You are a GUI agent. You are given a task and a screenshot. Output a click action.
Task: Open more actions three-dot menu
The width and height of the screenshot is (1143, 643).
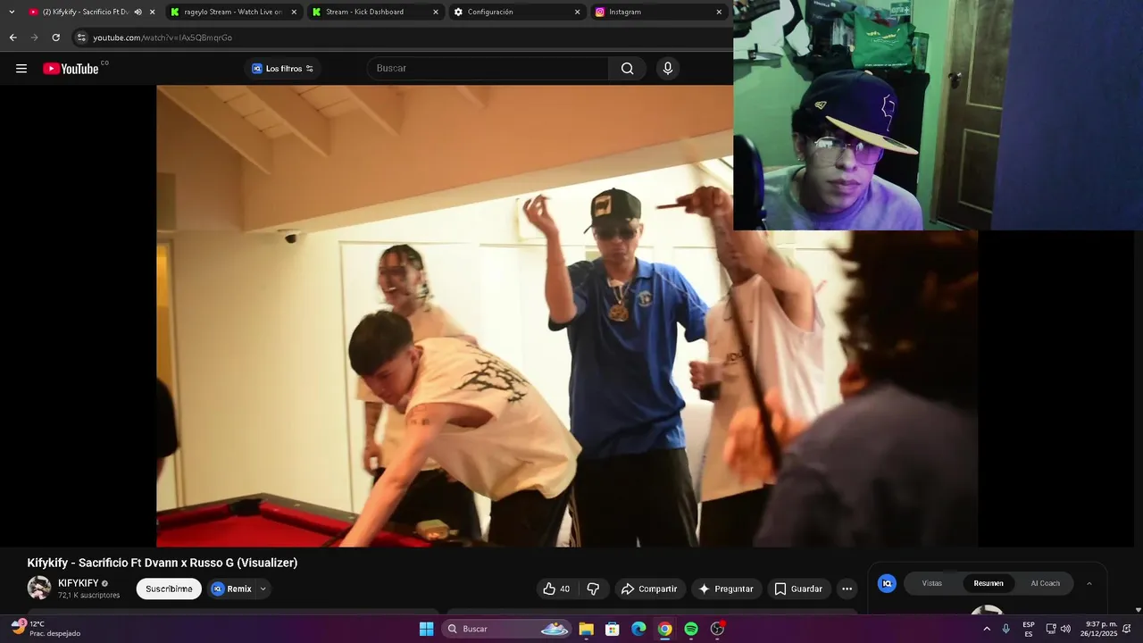pyautogui.click(x=847, y=589)
